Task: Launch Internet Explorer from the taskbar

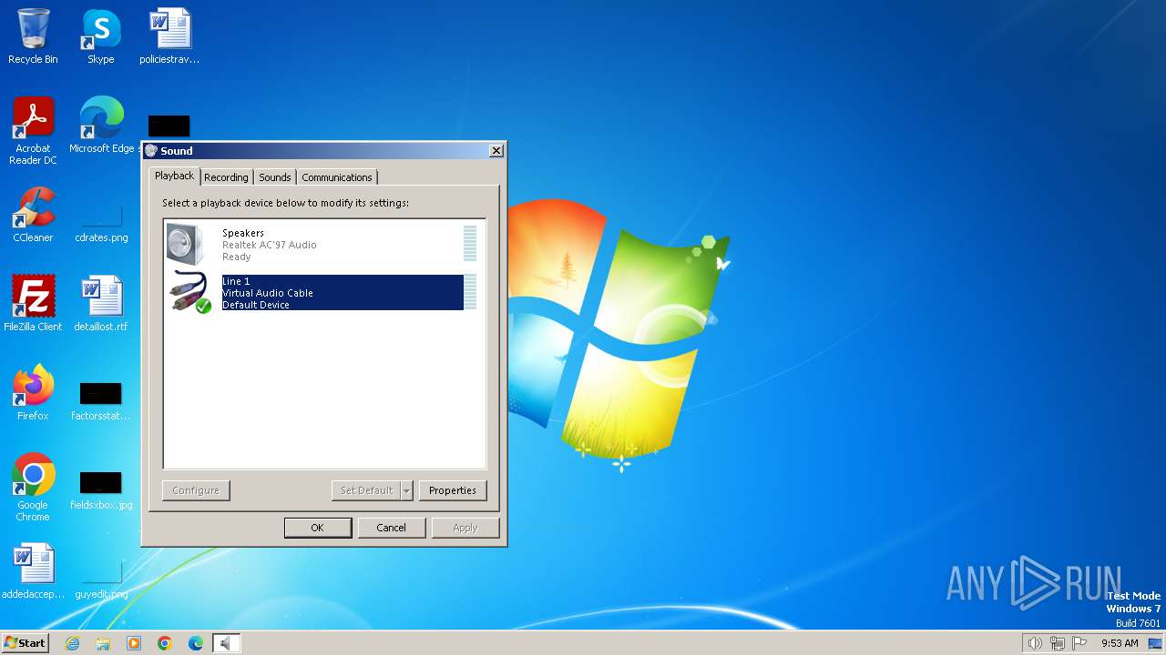Action: 72,643
